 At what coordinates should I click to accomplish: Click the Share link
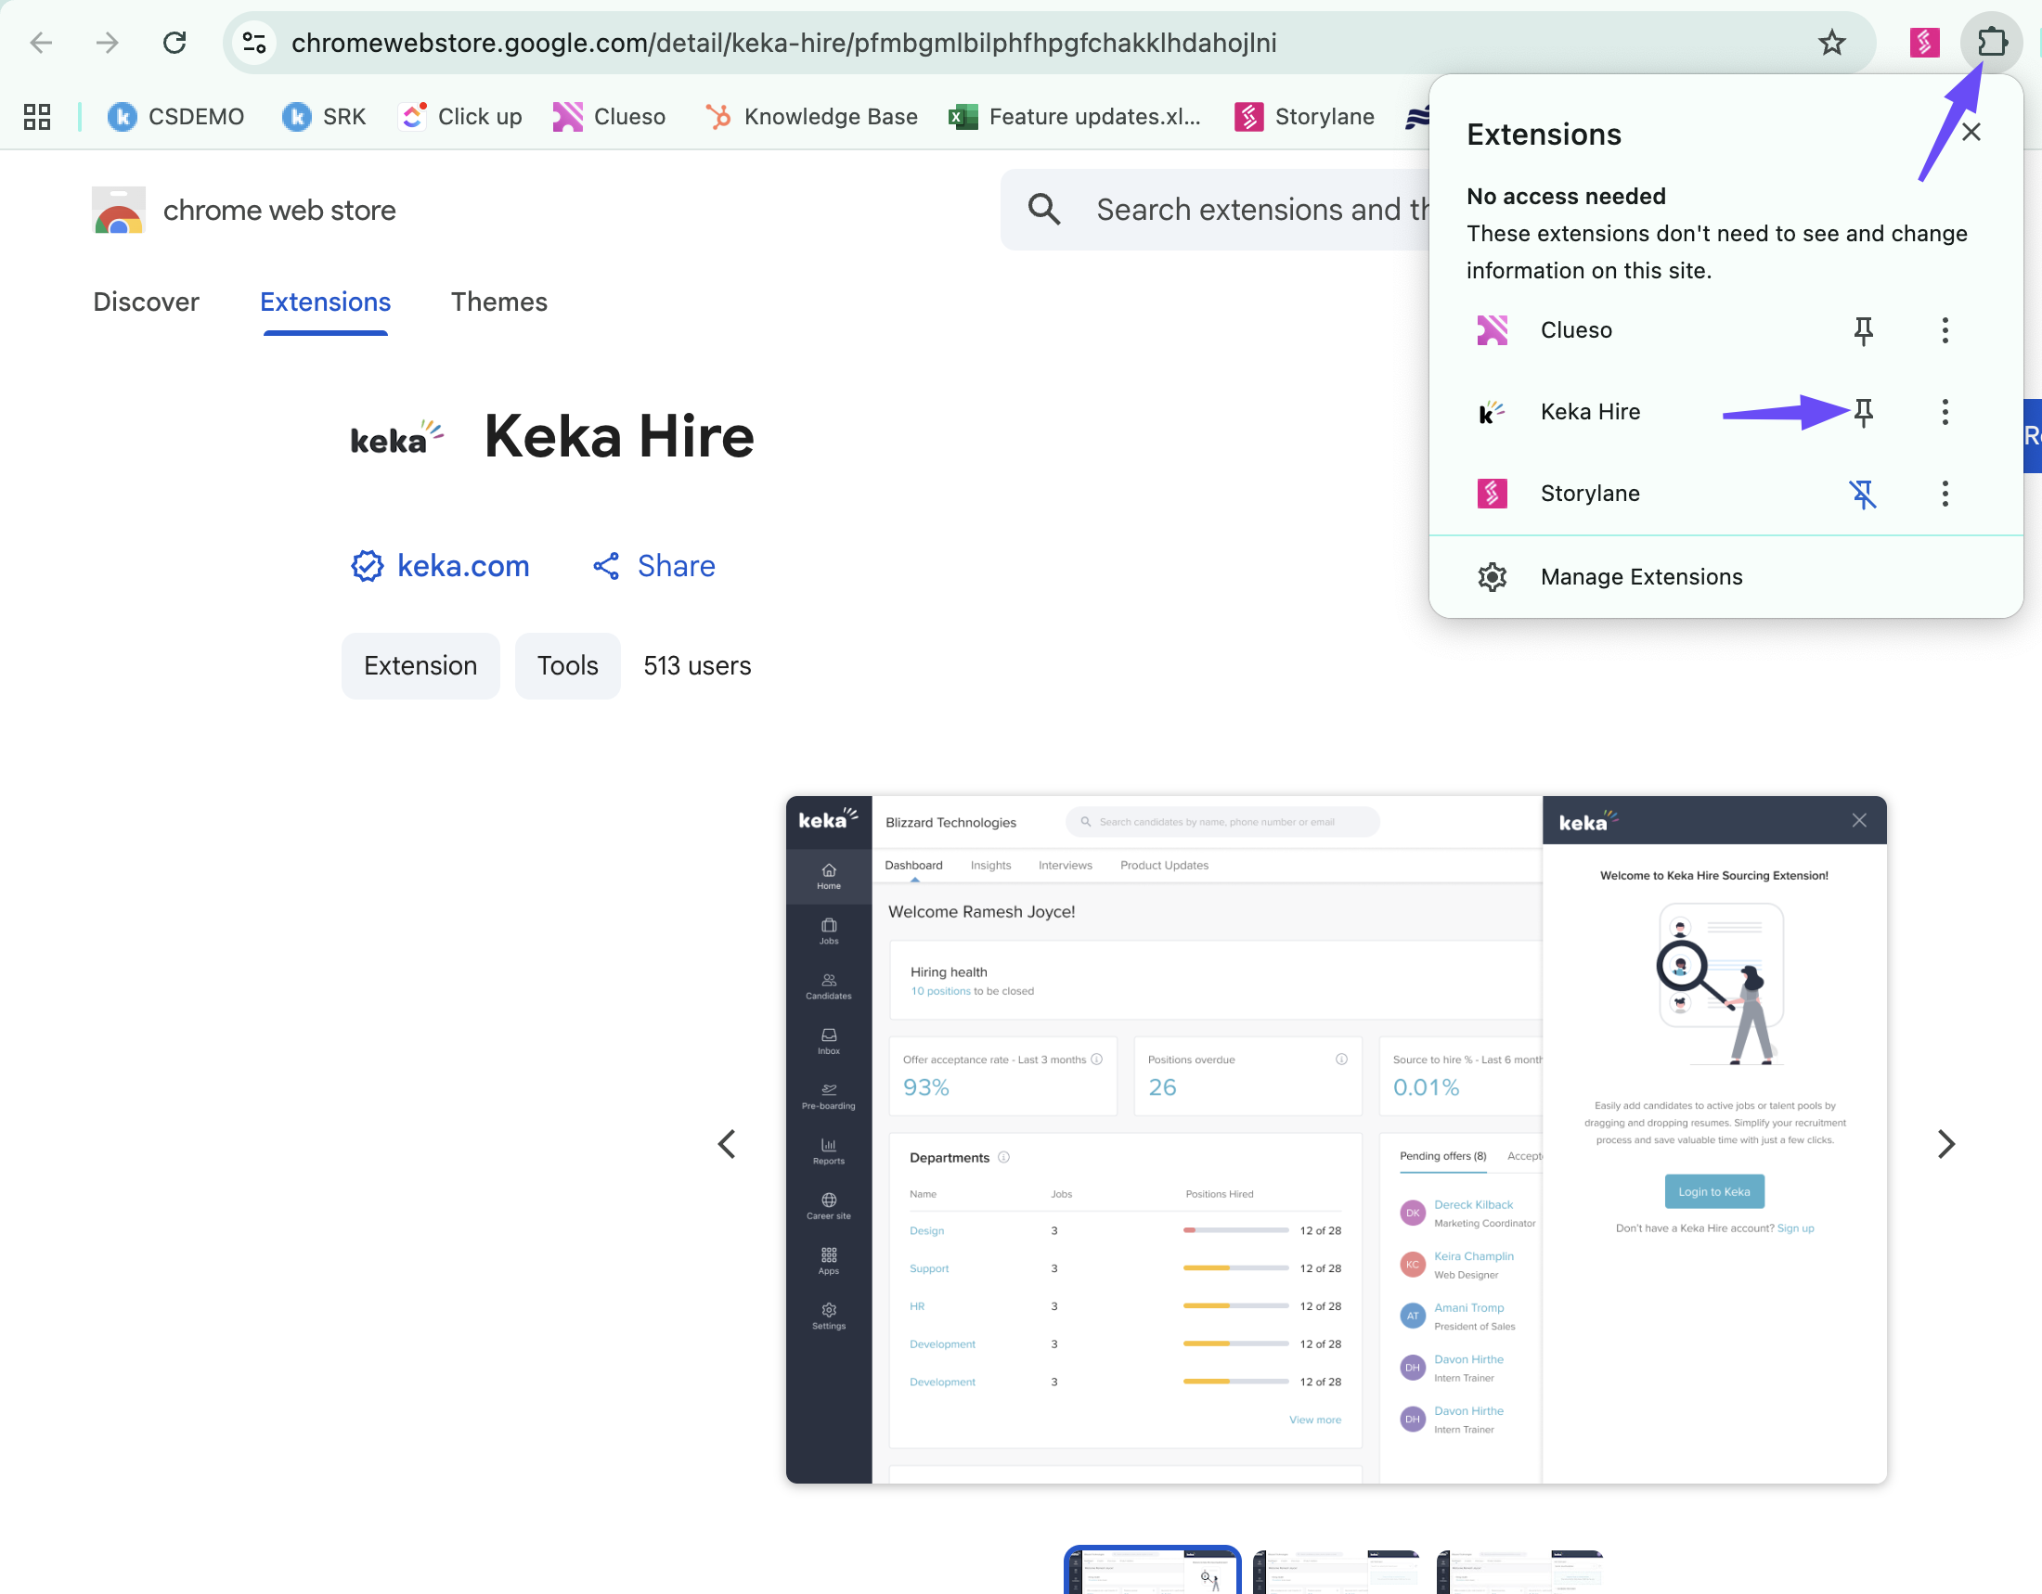[675, 565]
